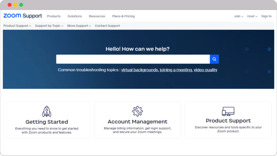Open the Zoom homepage via the logo
277x156 pixels.
click(x=12, y=16)
